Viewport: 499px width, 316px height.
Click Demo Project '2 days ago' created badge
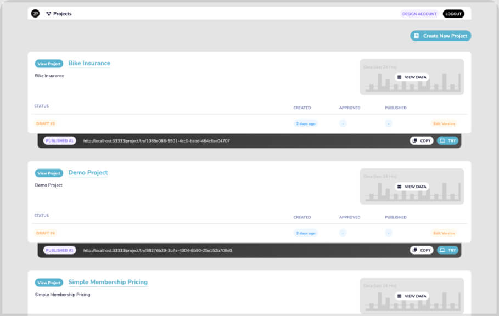pos(306,233)
